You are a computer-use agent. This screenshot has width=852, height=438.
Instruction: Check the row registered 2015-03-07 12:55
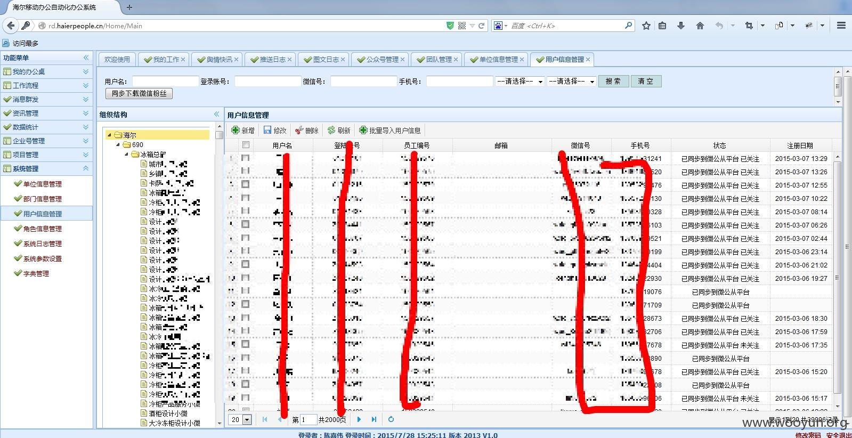(246, 185)
